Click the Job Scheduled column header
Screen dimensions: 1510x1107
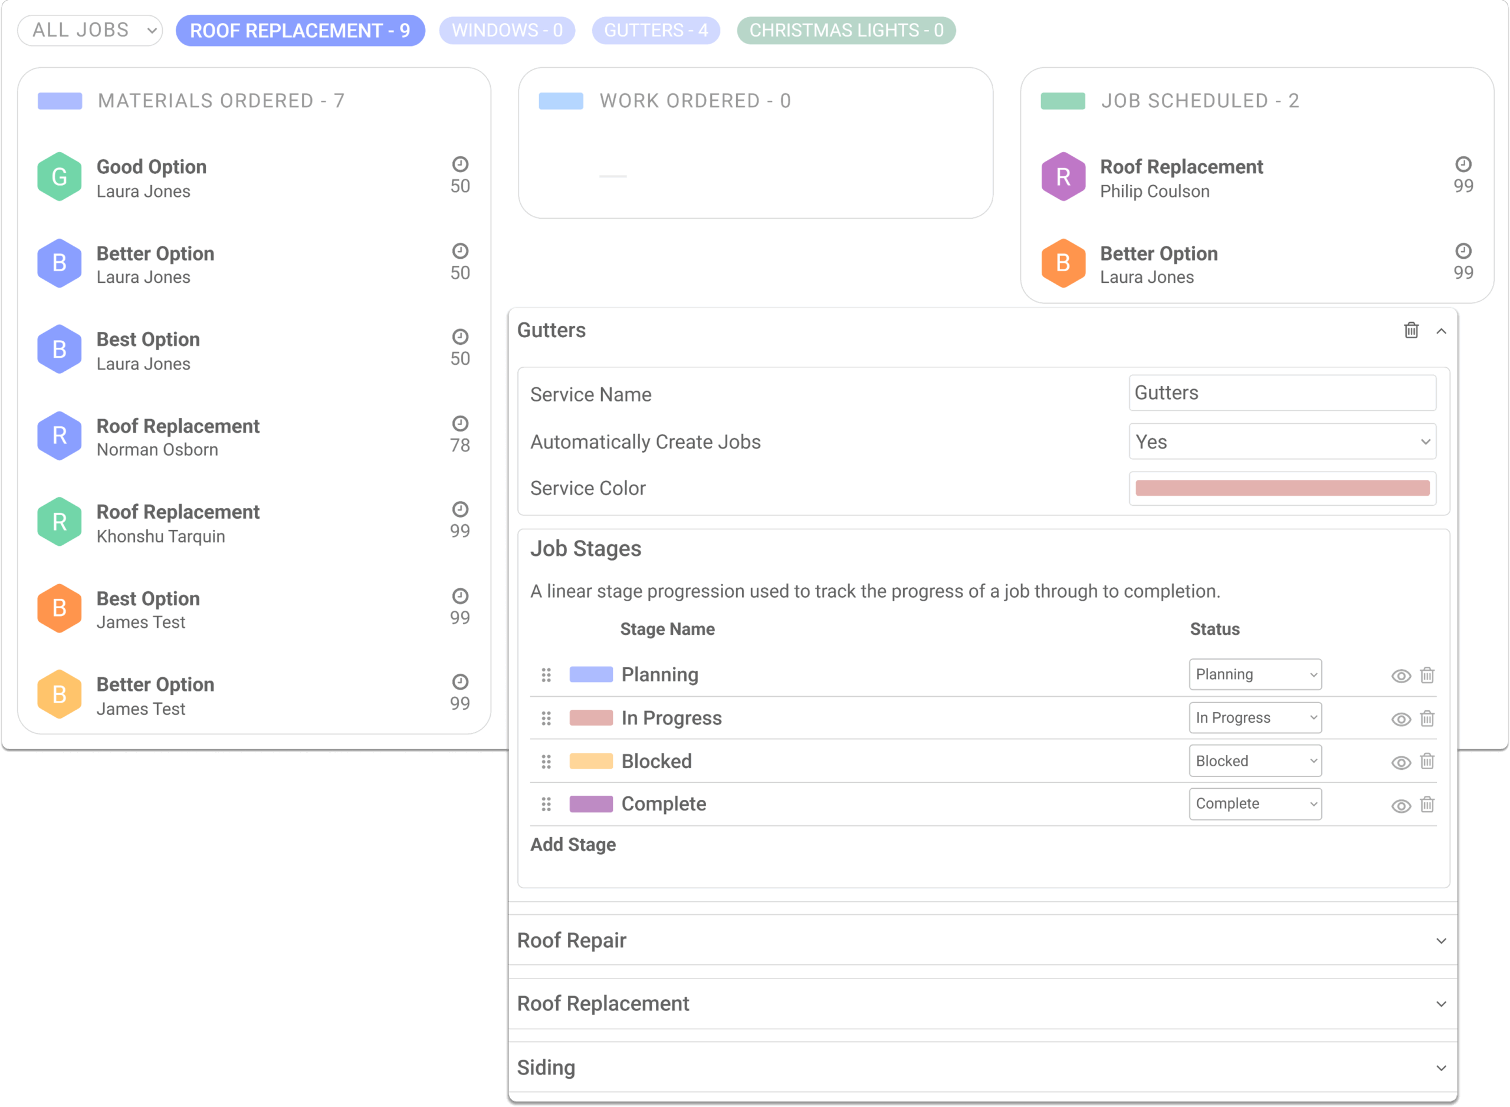1201,101
